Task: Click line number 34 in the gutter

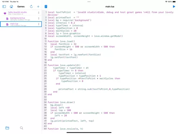Action: 45,102
